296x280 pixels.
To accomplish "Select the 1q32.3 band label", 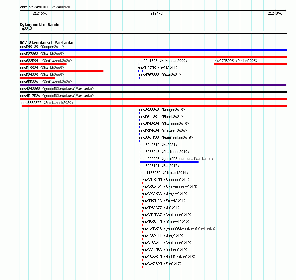I will [26, 29].
